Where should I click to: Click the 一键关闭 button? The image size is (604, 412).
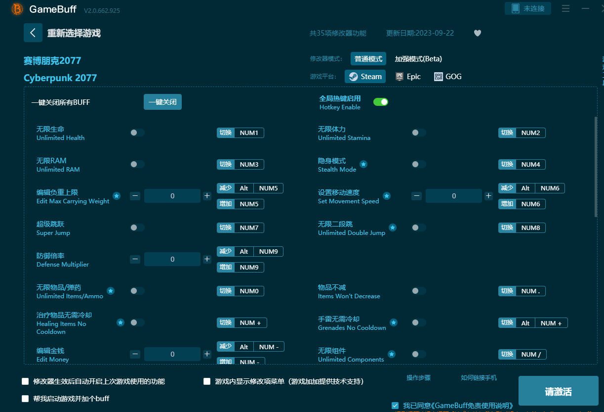click(x=162, y=102)
